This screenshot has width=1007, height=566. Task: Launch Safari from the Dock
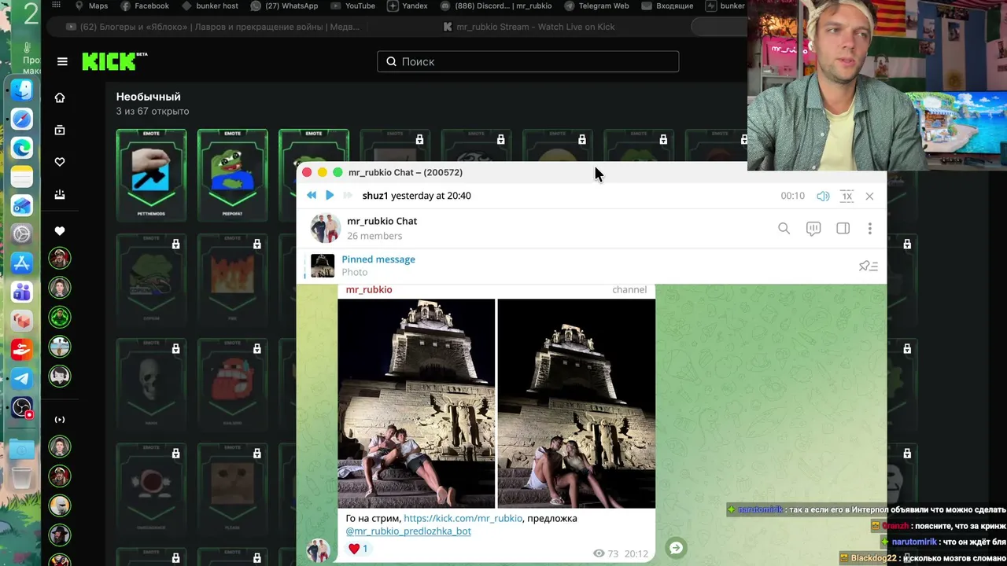click(x=22, y=119)
